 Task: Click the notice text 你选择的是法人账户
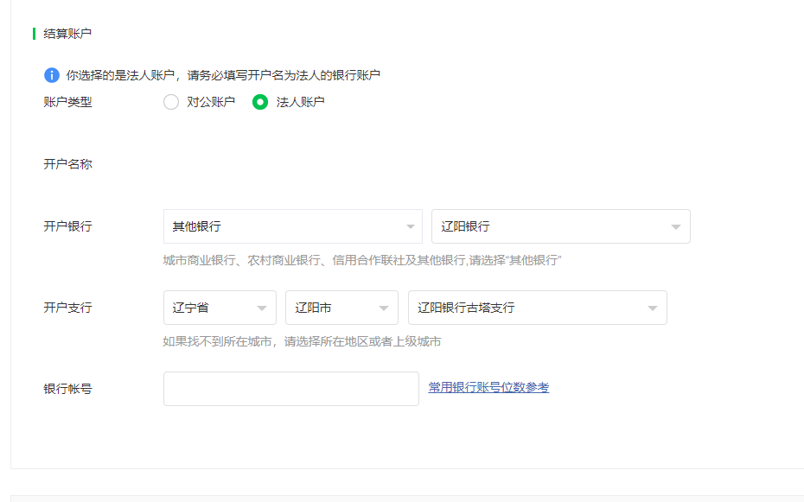223,75
